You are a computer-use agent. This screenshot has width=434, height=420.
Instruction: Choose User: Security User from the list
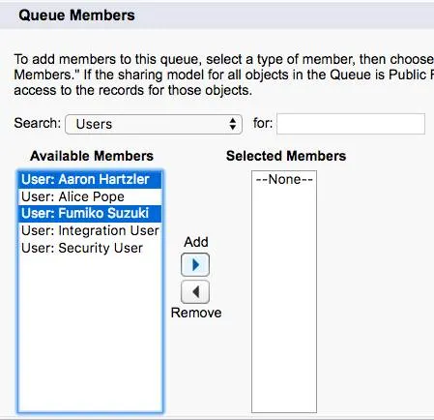point(90,248)
